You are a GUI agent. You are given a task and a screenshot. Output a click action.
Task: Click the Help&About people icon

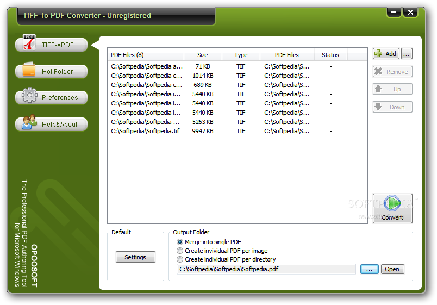click(29, 122)
